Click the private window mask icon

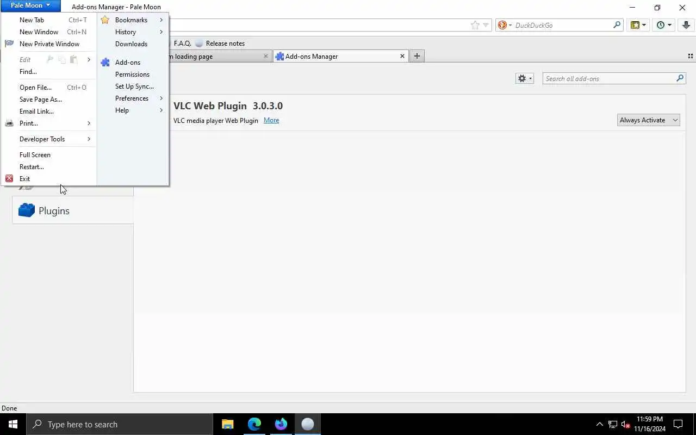(9, 44)
